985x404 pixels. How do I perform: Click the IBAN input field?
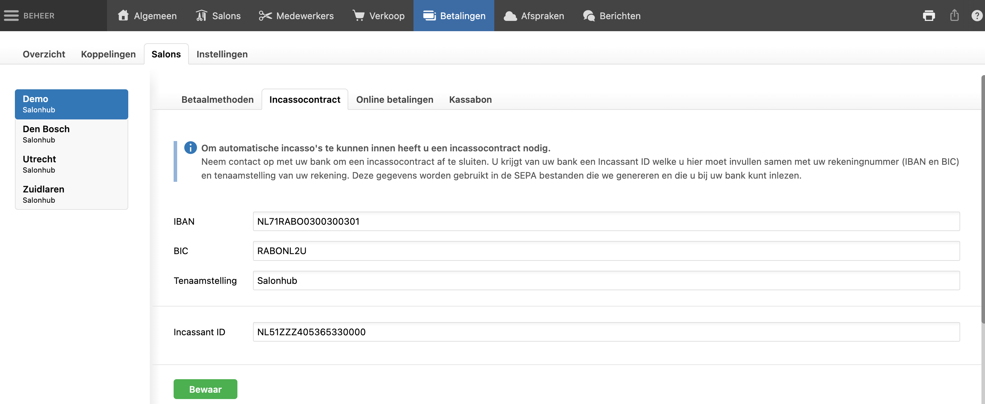pyautogui.click(x=606, y=221)
